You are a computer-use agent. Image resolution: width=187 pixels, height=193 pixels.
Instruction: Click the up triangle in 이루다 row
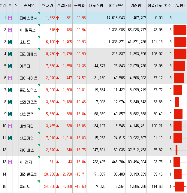[x=58, y=66]
